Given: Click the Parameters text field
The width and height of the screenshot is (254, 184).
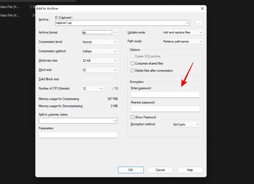Looking at the screenshot, I should point(78,135).
